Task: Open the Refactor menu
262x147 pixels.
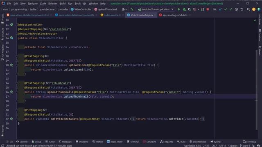Action: click(x=53, y=4)
